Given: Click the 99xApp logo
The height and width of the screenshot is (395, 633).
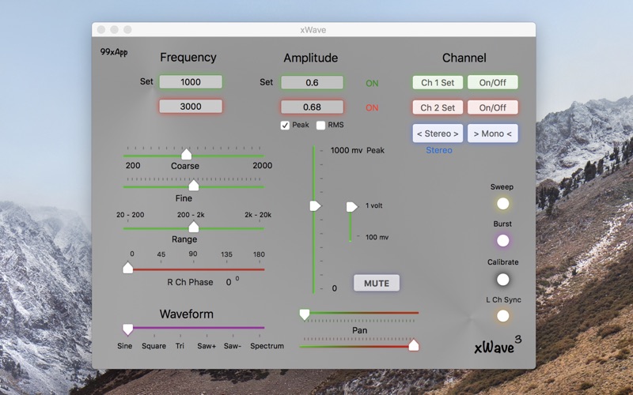Looking at the screenshot, I should (114, 52).
